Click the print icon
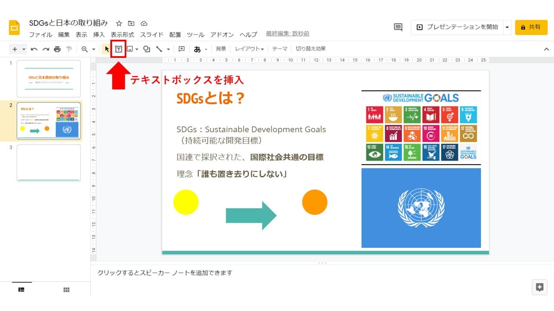 (x=57, y=49)
